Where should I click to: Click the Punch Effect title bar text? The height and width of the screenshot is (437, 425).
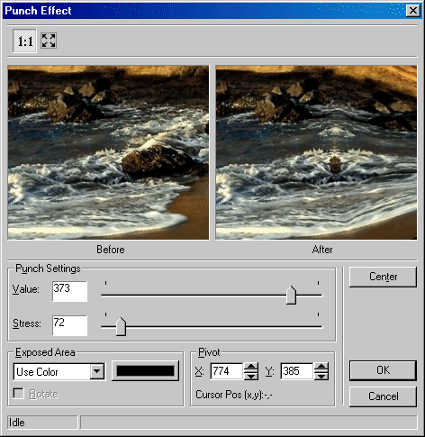pos(38,11)
